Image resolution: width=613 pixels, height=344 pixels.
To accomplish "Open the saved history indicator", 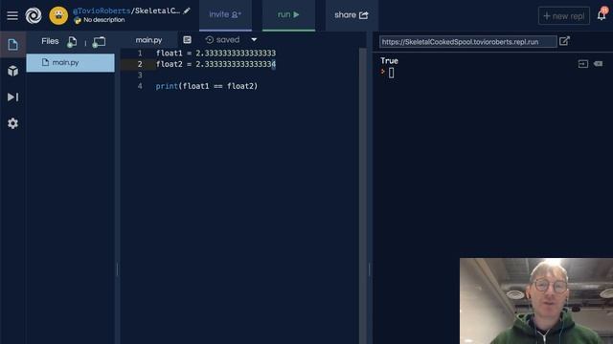I will click(222, 40).
